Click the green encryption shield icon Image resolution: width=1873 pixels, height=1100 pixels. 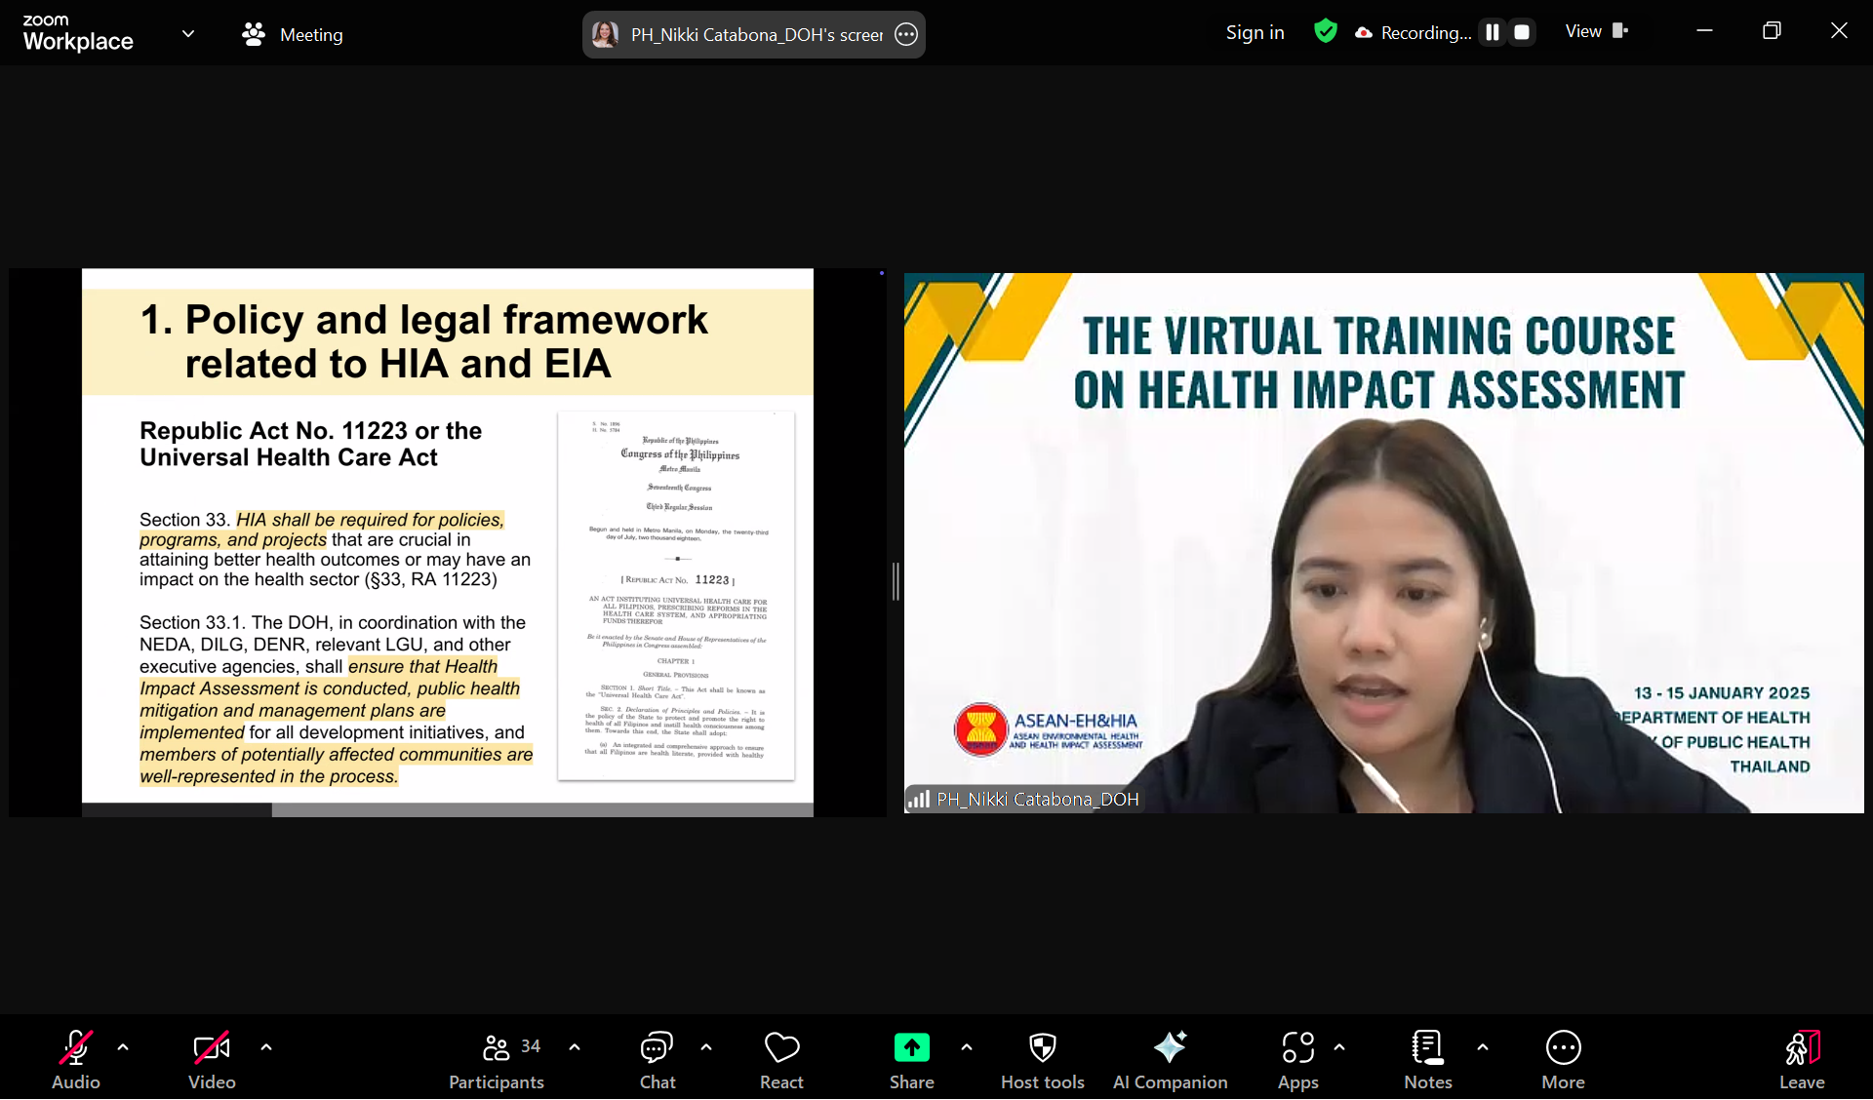(1325, 31)
